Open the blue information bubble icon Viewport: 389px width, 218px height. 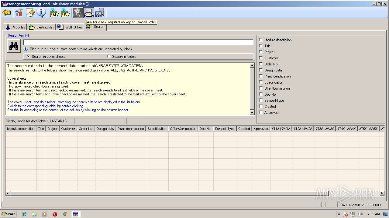pyautogui.click(x=41, y=13)
